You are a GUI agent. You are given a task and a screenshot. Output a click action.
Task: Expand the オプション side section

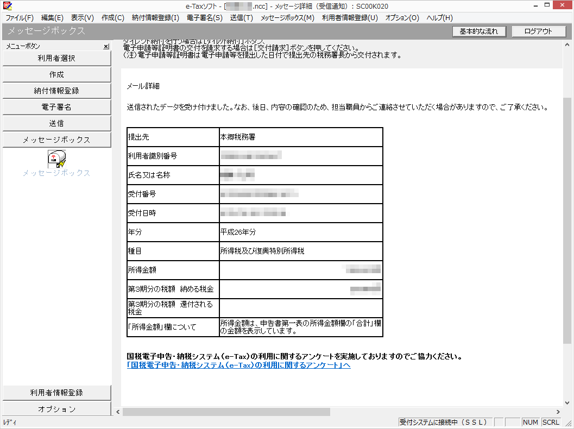56,409
